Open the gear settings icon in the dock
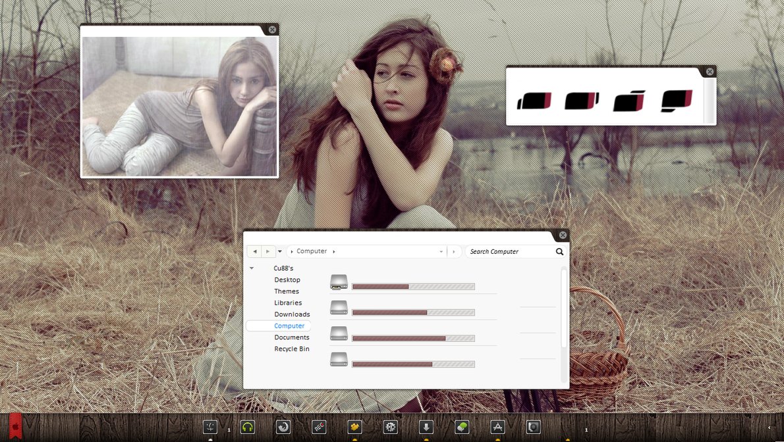Viewport: 784px width, 442px height. click(391, 427)
